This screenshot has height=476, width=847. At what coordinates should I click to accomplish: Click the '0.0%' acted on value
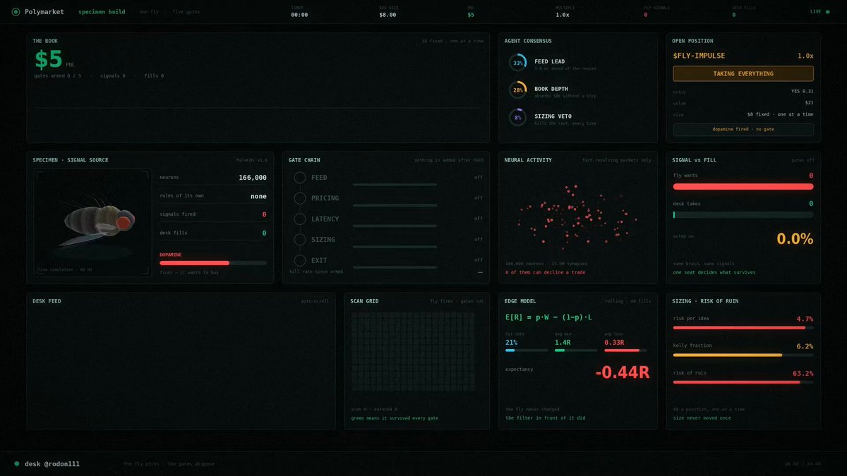coord(795,238)
